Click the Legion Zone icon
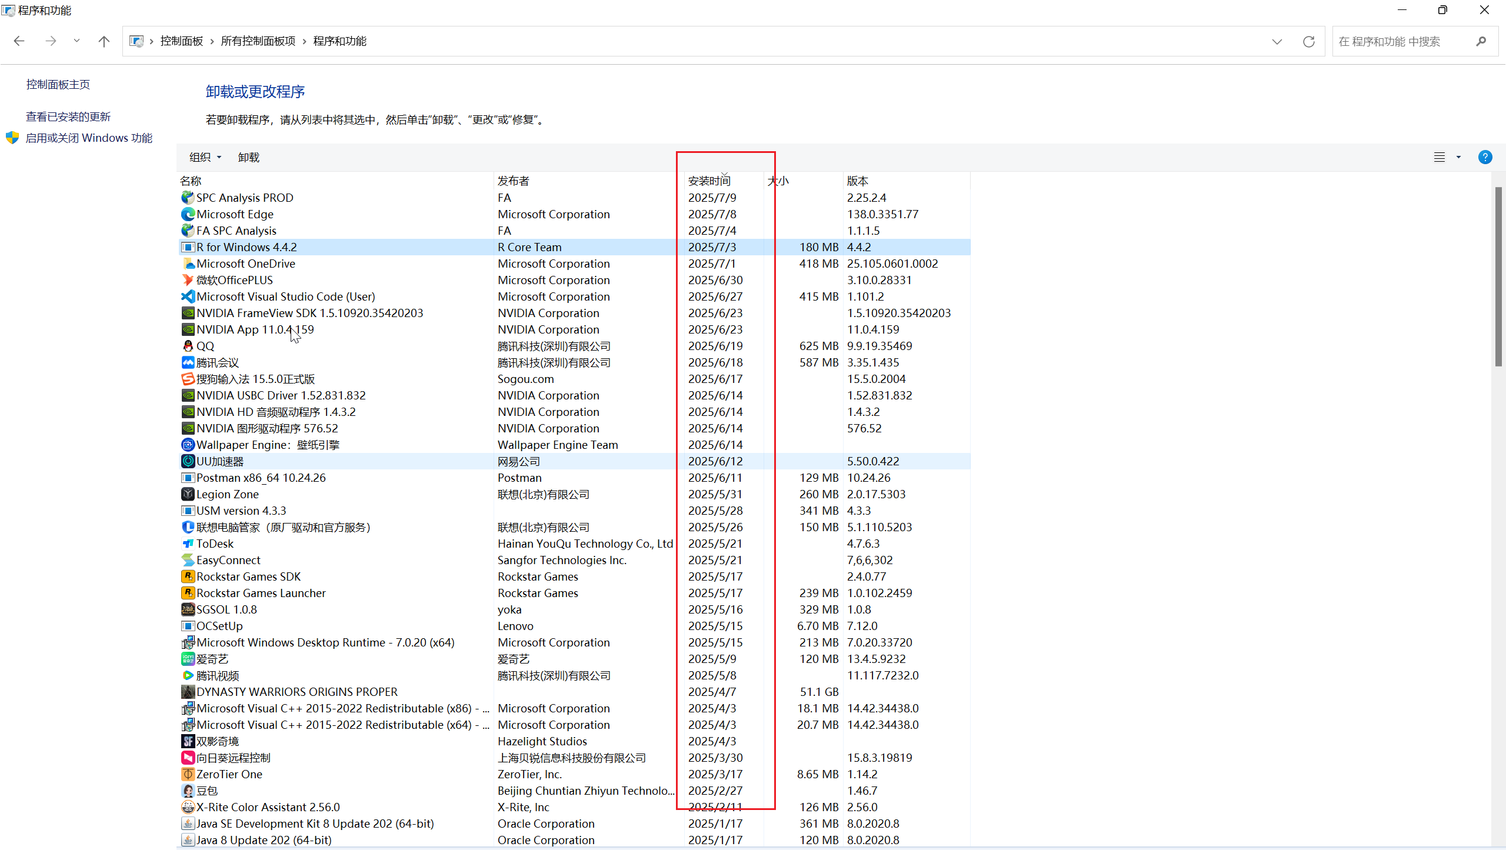Image resolution: width=1506 pixels, height=850 pixels. click(x=188, y=494)
